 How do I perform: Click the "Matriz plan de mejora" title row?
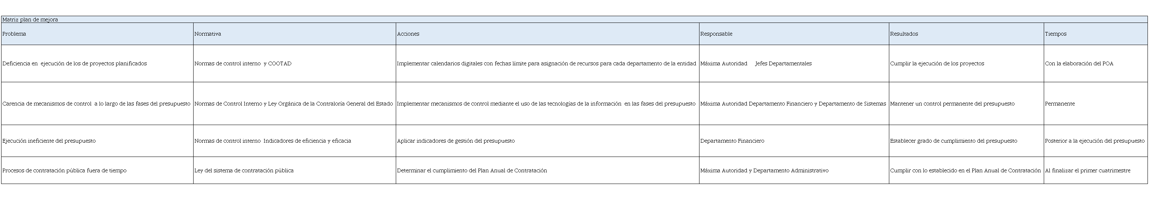pos(30,20)
